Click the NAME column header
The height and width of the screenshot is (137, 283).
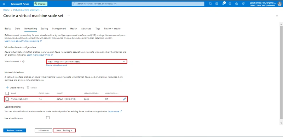[13, 93]
